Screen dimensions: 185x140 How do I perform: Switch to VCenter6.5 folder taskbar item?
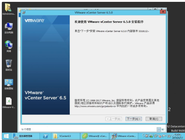click(66, 136)
